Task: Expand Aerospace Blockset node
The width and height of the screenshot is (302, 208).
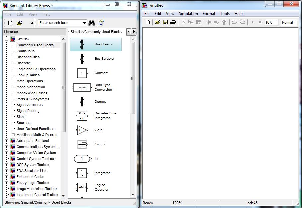Action: (6, 141)
